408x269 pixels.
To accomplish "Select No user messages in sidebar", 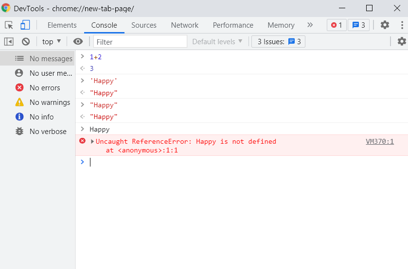I will (x=37, y=73).
